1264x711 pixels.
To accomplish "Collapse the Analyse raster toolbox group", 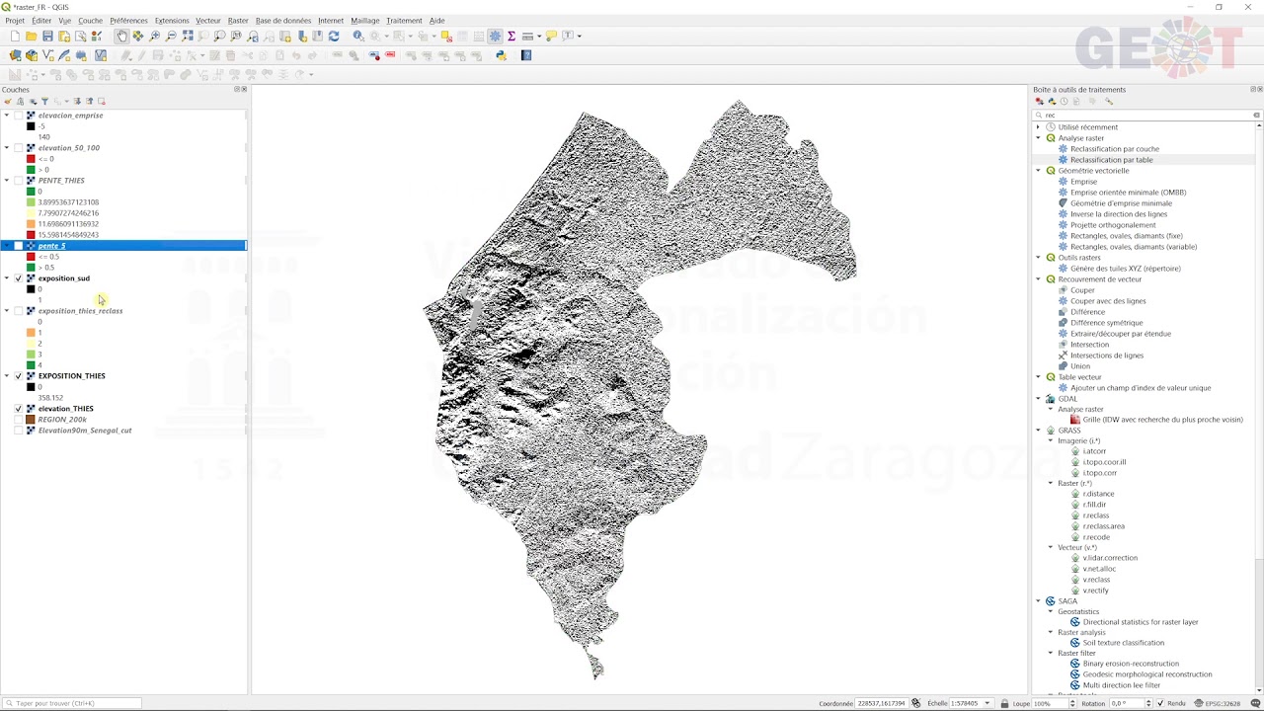I will coord(1038,138).
